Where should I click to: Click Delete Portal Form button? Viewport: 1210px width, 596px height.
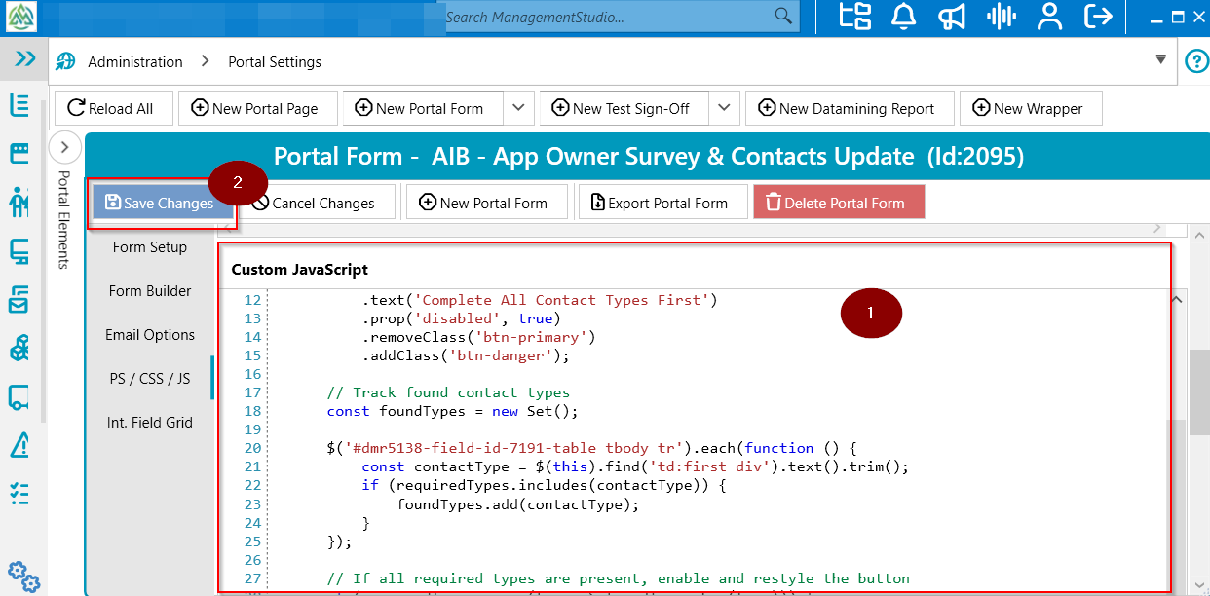click(x=838, y=203)
